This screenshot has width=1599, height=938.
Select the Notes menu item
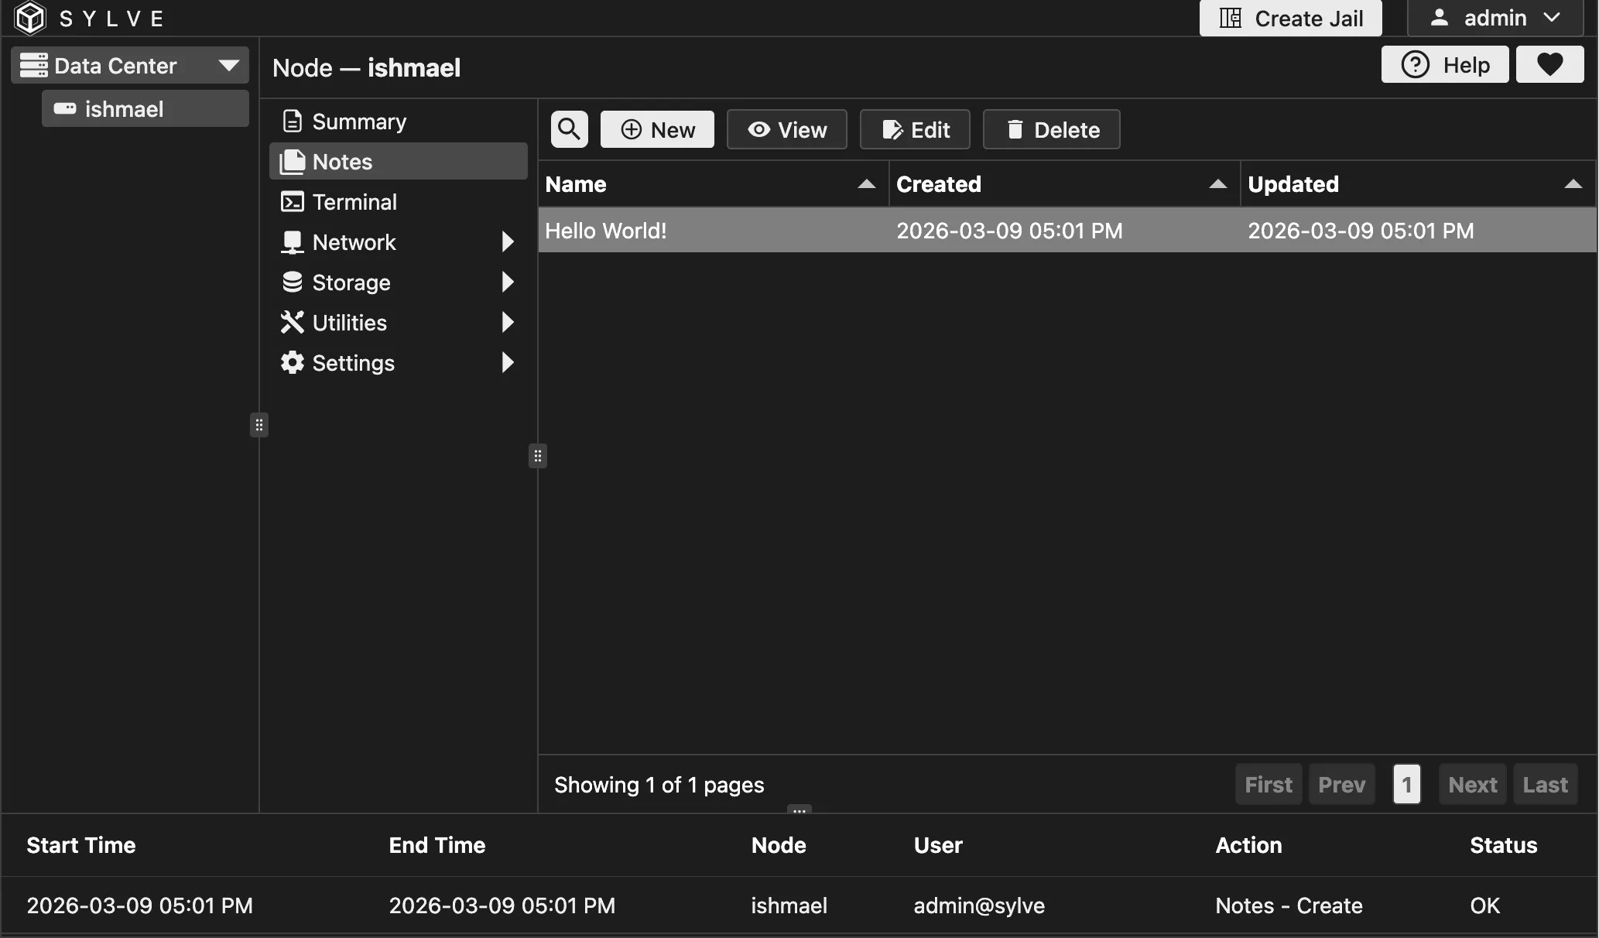point(342,162)
